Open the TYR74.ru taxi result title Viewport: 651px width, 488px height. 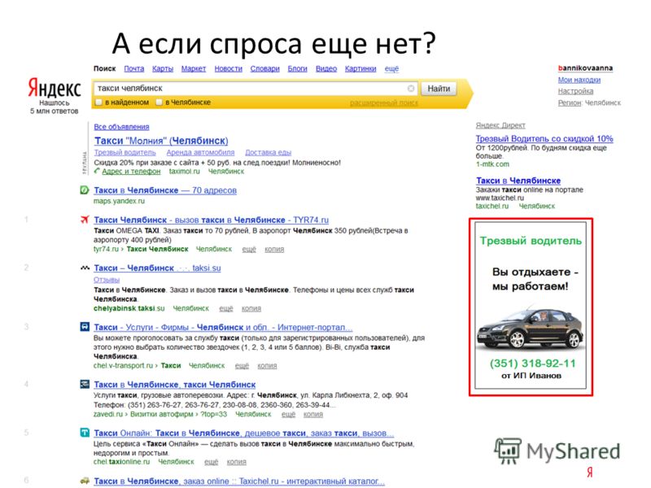pyautogui.click(x=212, y=220)
